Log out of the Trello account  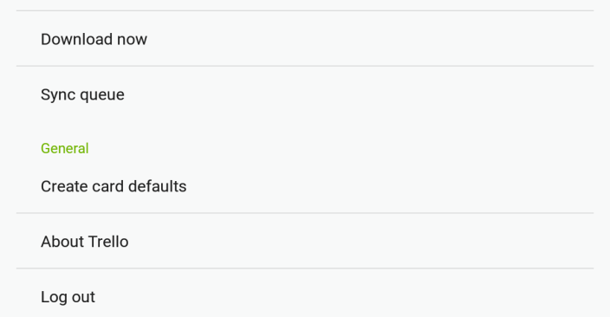(305, 296)
